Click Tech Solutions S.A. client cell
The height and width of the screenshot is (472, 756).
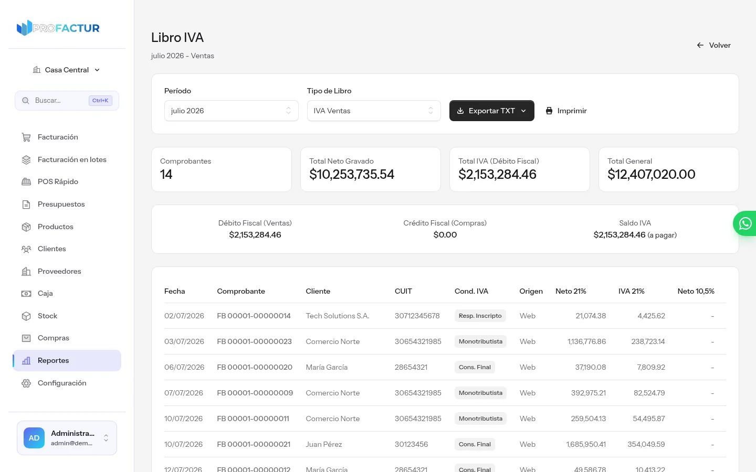click(x=338, y=316)
